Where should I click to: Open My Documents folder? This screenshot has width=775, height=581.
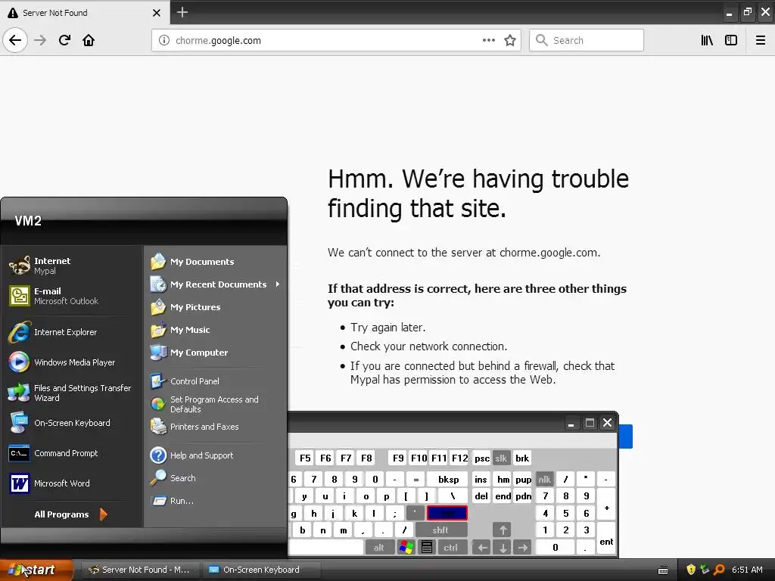coord(215,261)
